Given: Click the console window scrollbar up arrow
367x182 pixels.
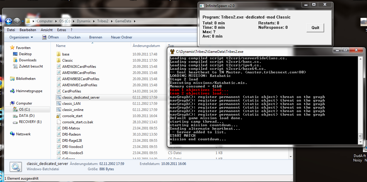Looking at the screenshot, I should coord(361,59).
